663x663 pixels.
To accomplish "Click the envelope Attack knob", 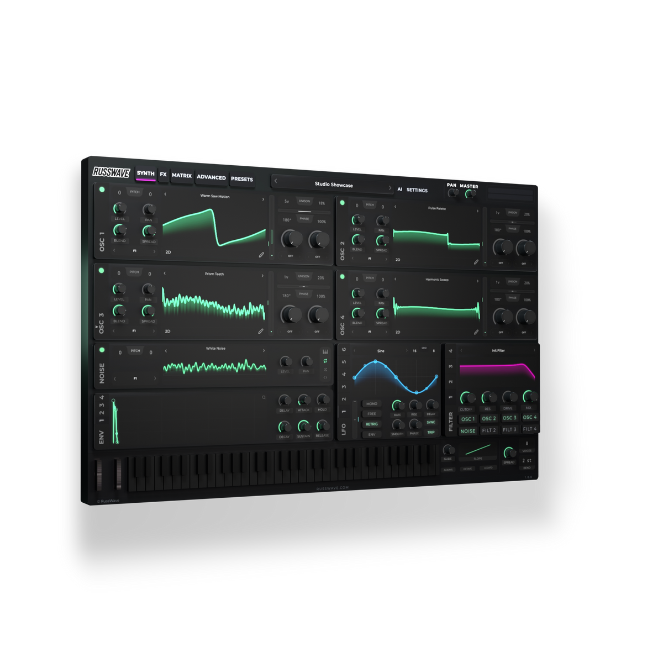I will tap(303, 401).
